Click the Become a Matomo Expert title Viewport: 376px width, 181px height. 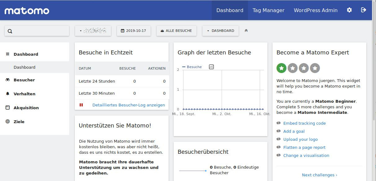click(313, 52)
